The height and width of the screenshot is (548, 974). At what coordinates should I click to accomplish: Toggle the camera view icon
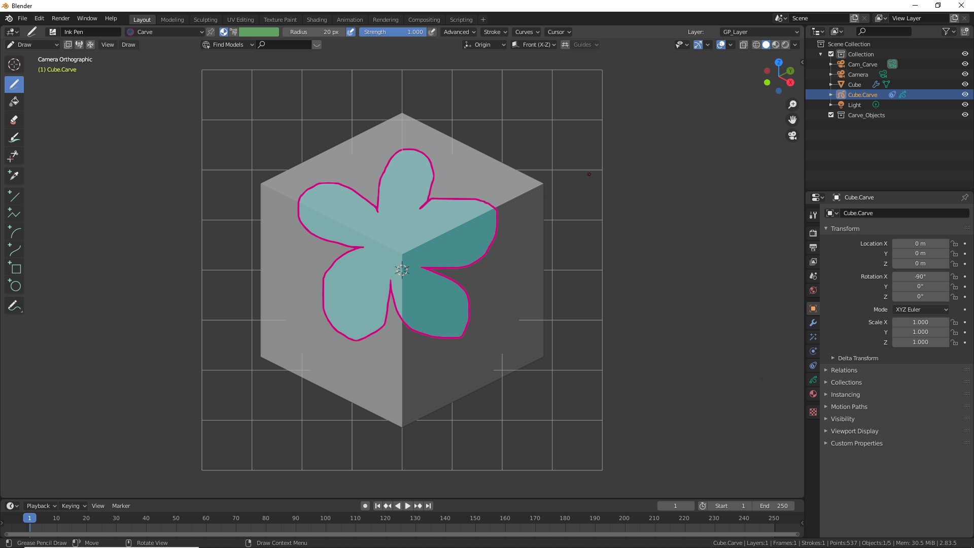coord(792,136)
